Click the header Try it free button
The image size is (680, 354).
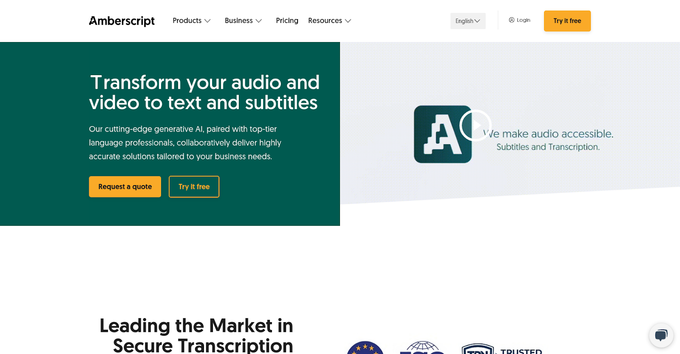point(567,21)
